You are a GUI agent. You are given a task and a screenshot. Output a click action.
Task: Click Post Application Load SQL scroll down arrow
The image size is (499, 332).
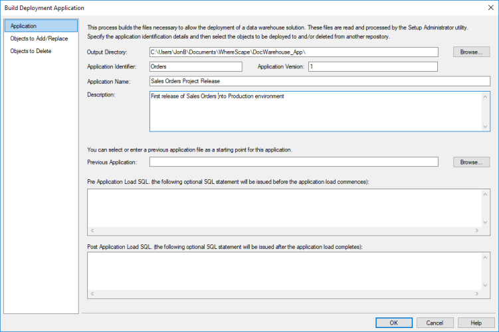click(x=485, y=286)
